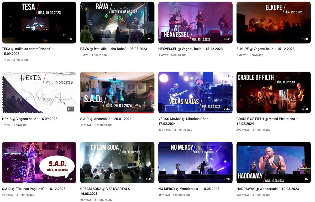Click the 2:44 duration badge on VECĀS MĀJAS
The width and height of the screenshot is (315, 202).
click(x=227, y=109)
